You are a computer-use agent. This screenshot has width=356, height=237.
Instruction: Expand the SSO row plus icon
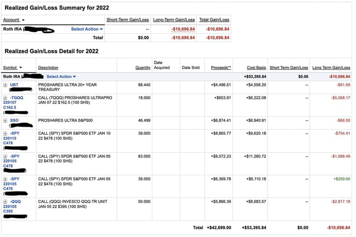(5, 120)
